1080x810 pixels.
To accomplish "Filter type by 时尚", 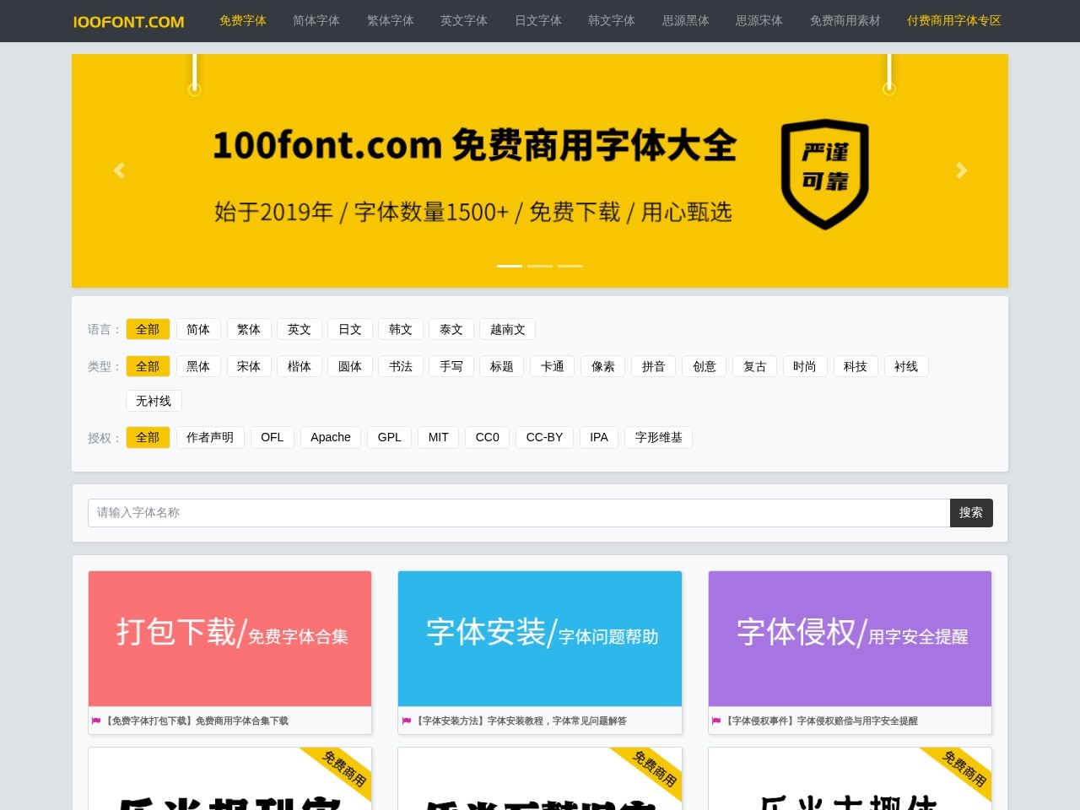I will click(x=805, y=366).
